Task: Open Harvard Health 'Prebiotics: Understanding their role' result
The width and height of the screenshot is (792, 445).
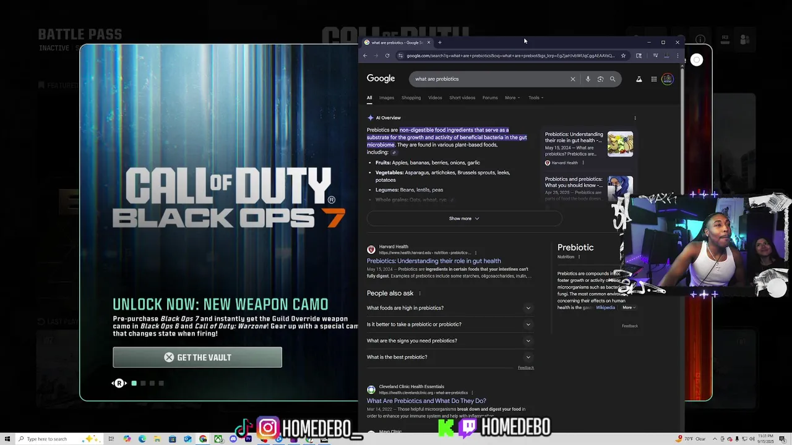Action: tap(434, 261)
